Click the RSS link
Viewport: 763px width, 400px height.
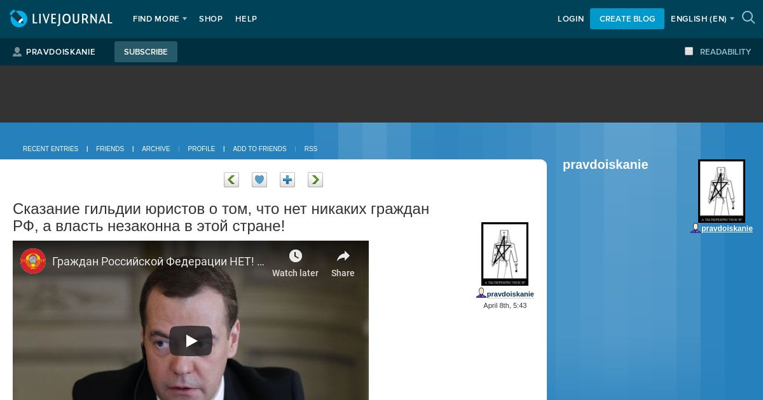click(310, 149)
